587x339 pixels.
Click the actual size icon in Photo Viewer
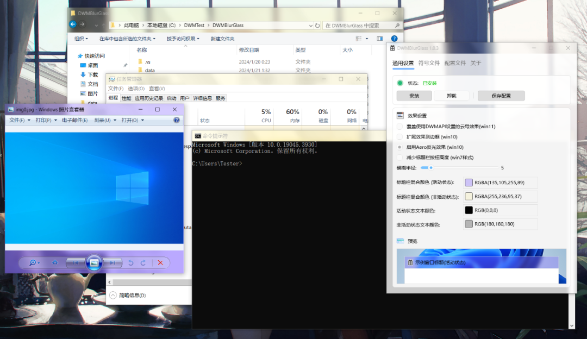click(55, 263)
